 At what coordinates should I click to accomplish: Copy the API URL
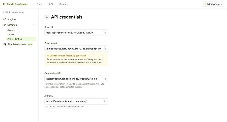point(105,102)
